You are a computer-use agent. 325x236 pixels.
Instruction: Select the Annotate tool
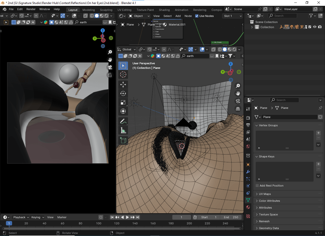coord(123,122)
